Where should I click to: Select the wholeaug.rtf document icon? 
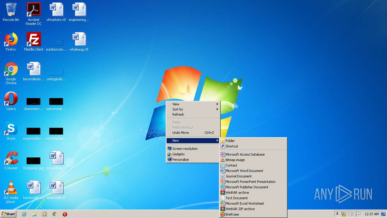79,42
